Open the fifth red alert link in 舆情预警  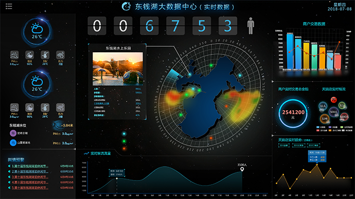pos(30,188)
